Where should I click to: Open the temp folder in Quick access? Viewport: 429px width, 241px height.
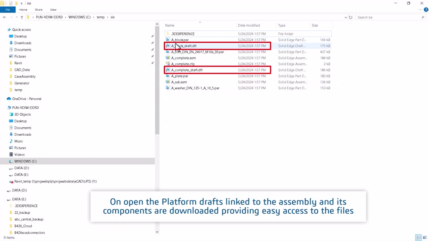(18, 90)
